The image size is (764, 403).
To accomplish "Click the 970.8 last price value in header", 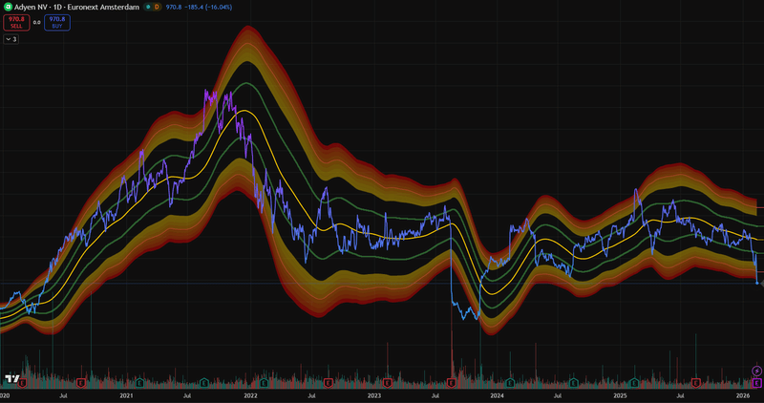I will (x=174, y=7).
